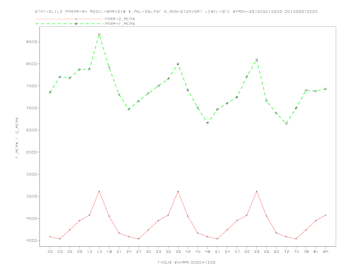Select the F_MEAN low marker at hour 72
Viewport: 355px width, 274px height.
286,124
